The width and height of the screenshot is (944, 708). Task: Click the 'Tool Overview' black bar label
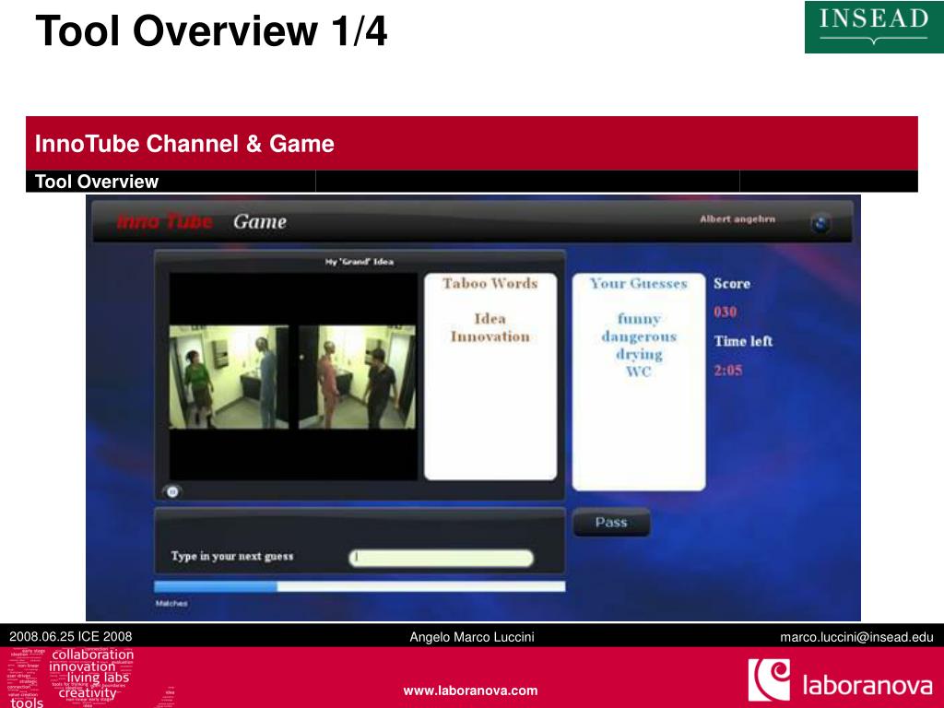point(97,182)
